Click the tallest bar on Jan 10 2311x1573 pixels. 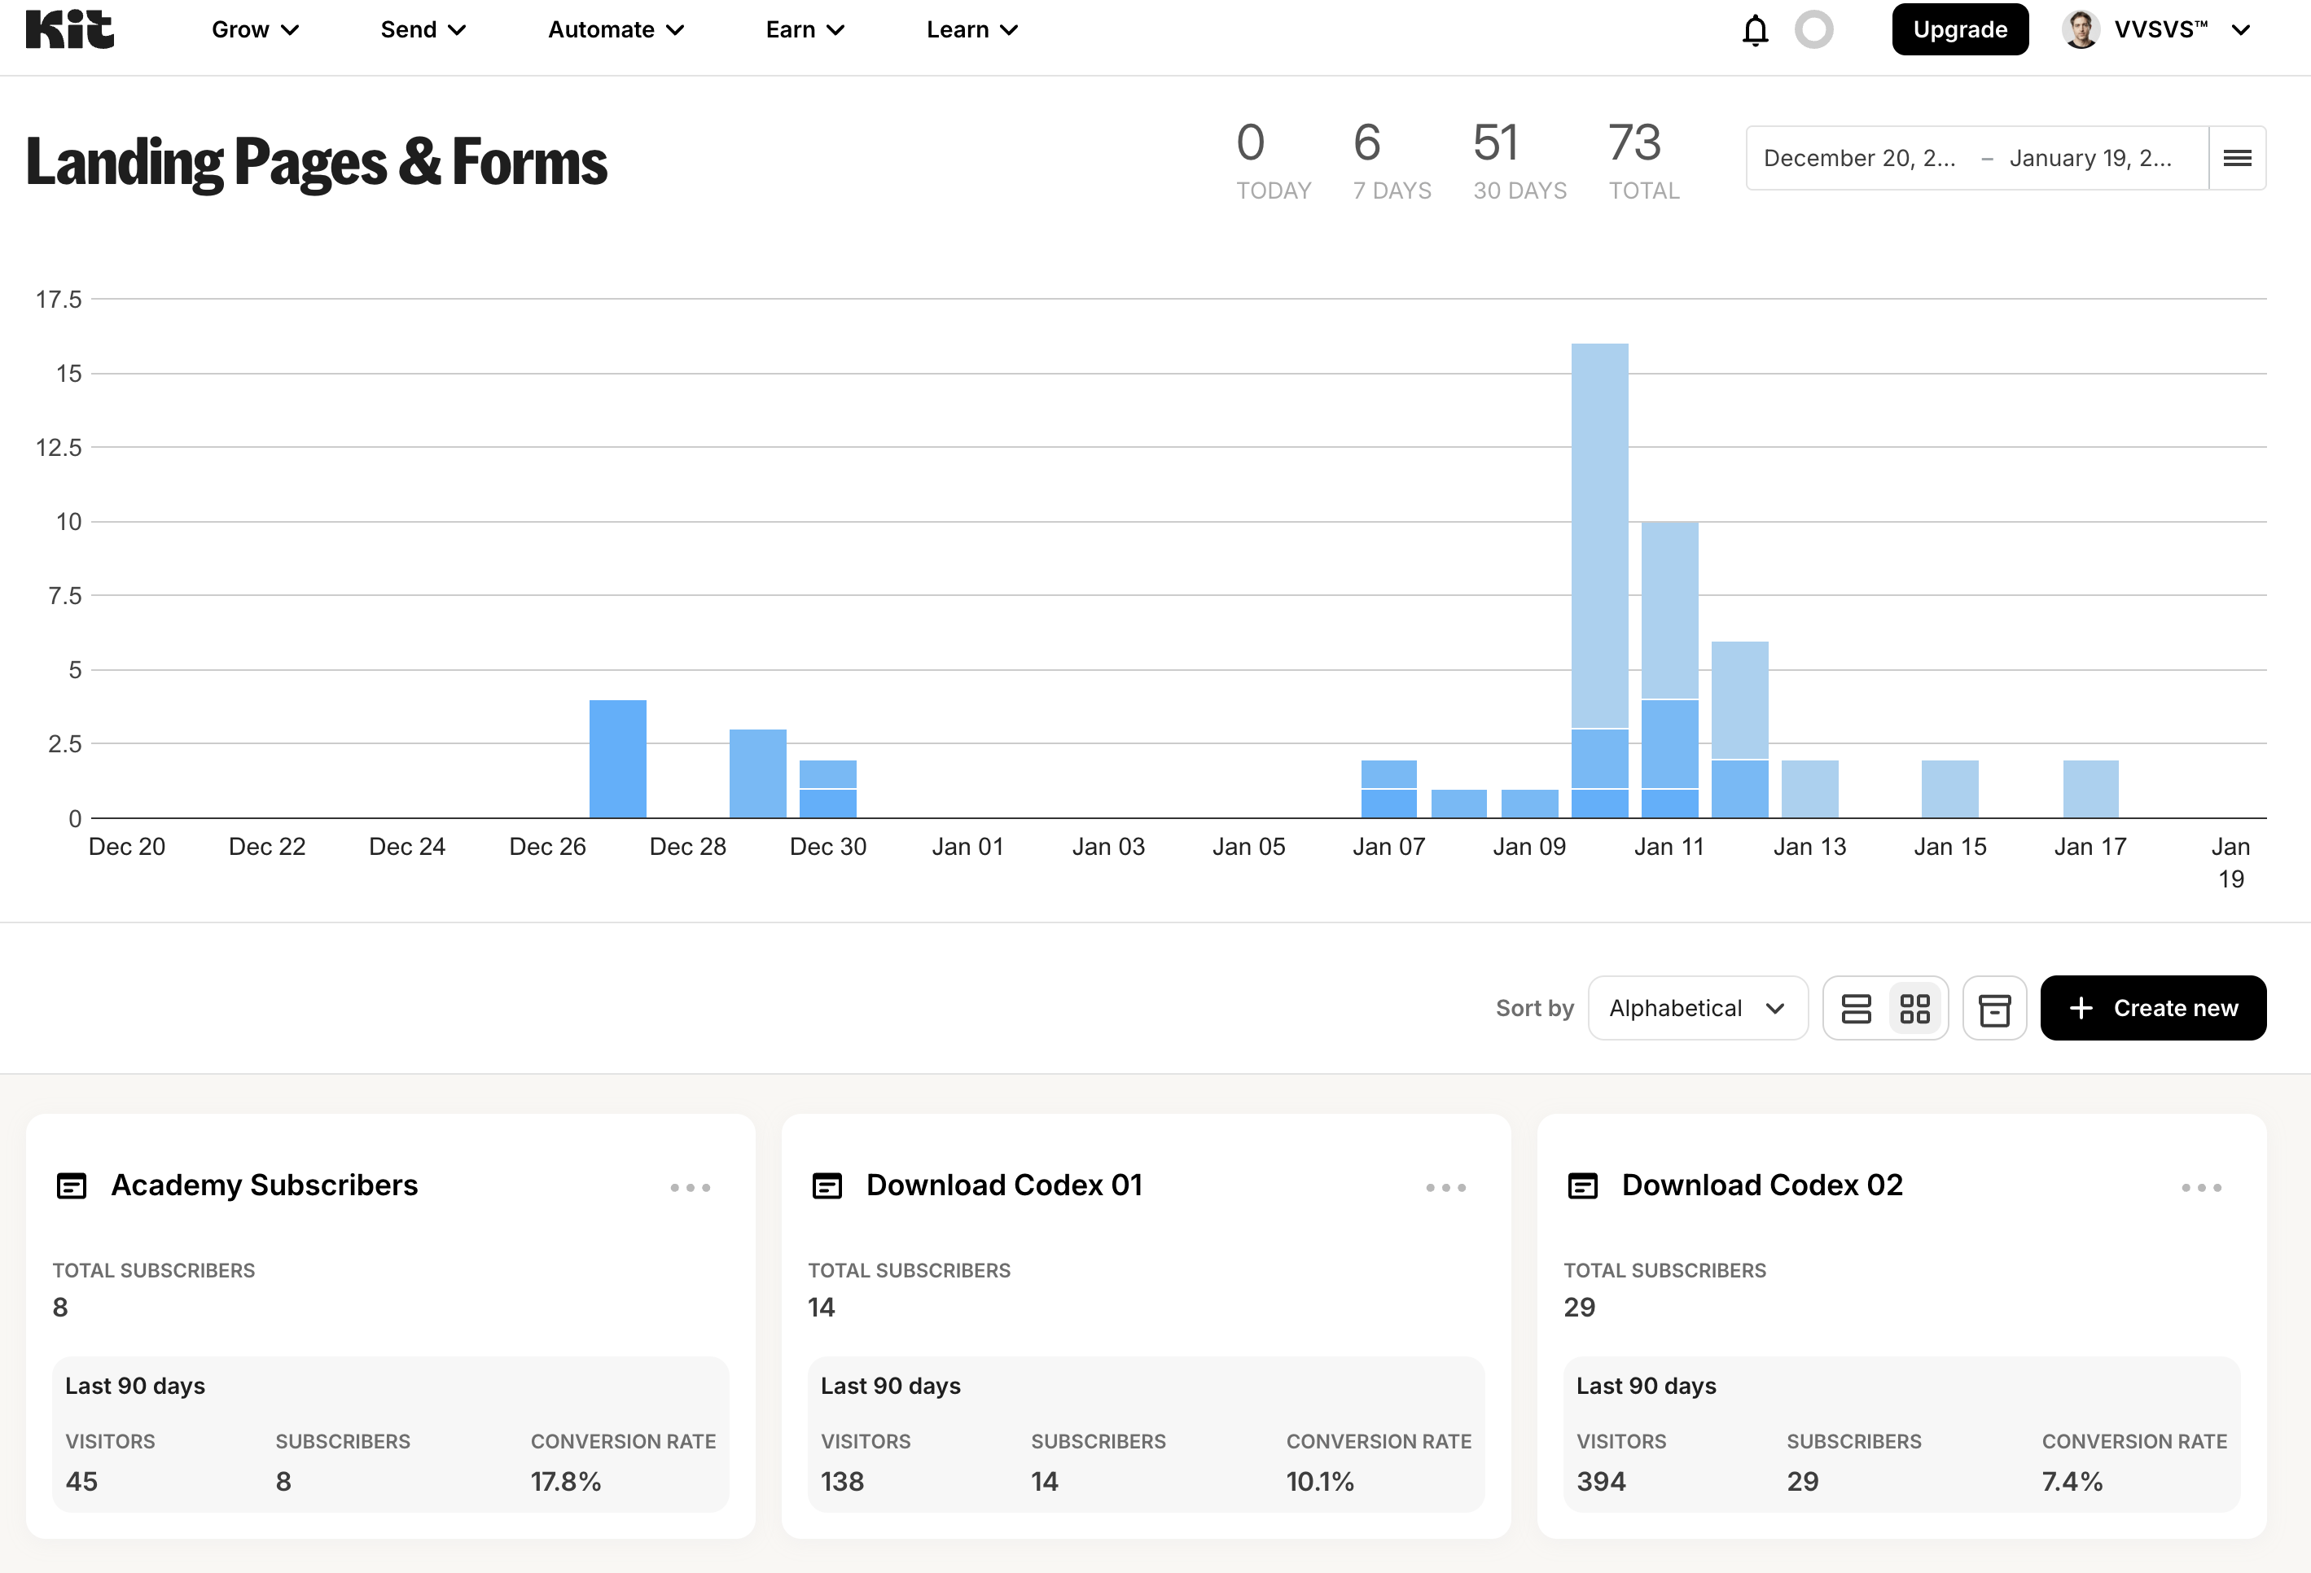coord(1599,537)
